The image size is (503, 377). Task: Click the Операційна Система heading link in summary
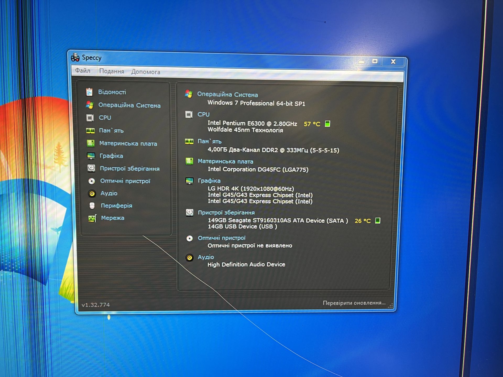pyautogui.click(x=227, y=95)
